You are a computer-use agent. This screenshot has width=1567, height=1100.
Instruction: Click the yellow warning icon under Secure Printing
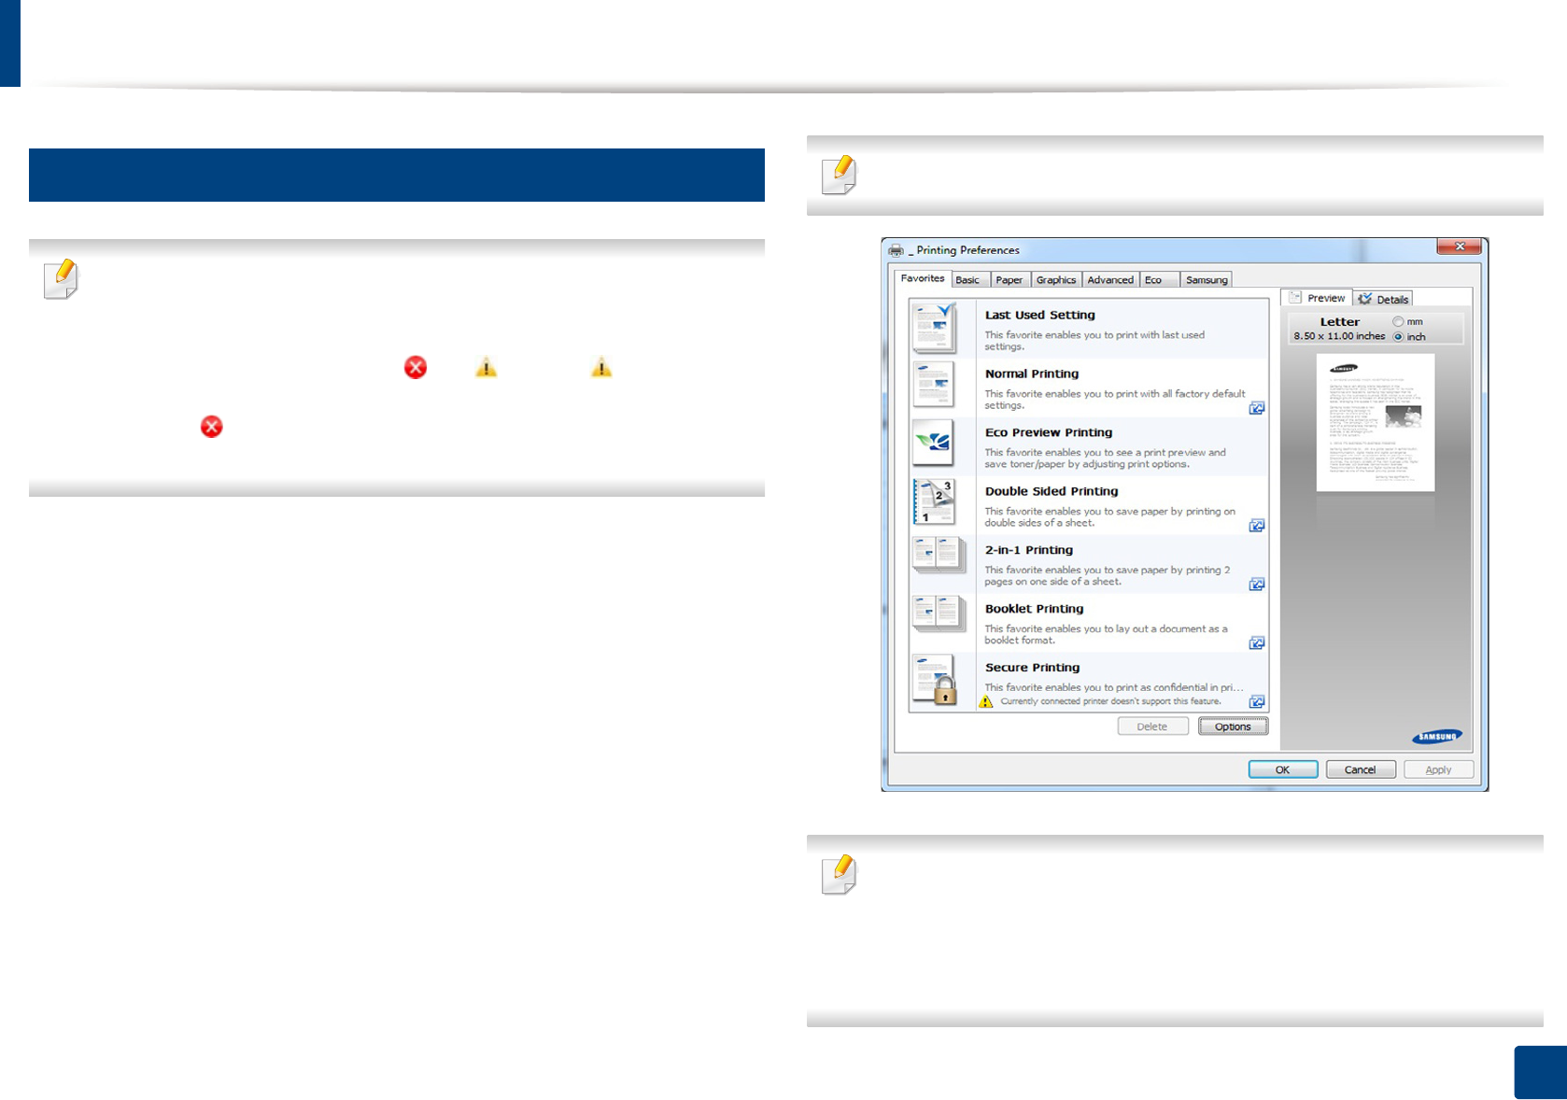[986, 701]
